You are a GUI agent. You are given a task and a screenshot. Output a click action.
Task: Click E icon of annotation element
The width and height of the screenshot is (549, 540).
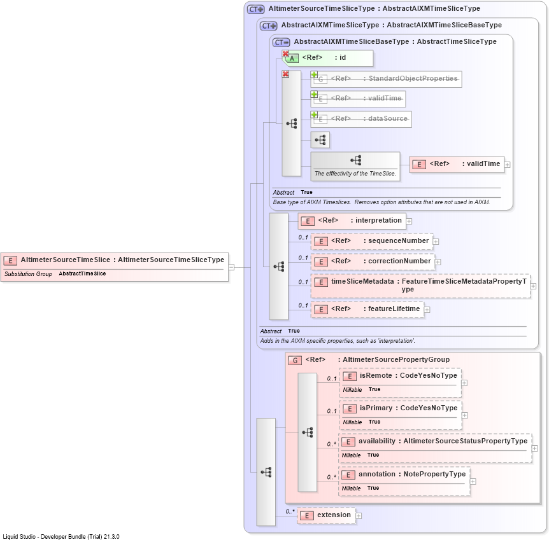[x=348, y=475]
